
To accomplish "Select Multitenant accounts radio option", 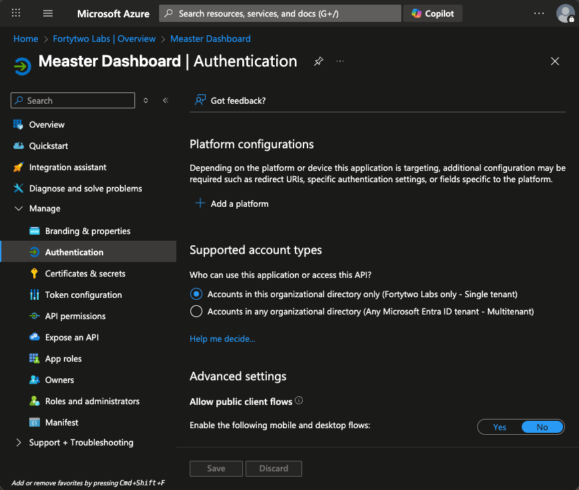I will tap(196, 311).
